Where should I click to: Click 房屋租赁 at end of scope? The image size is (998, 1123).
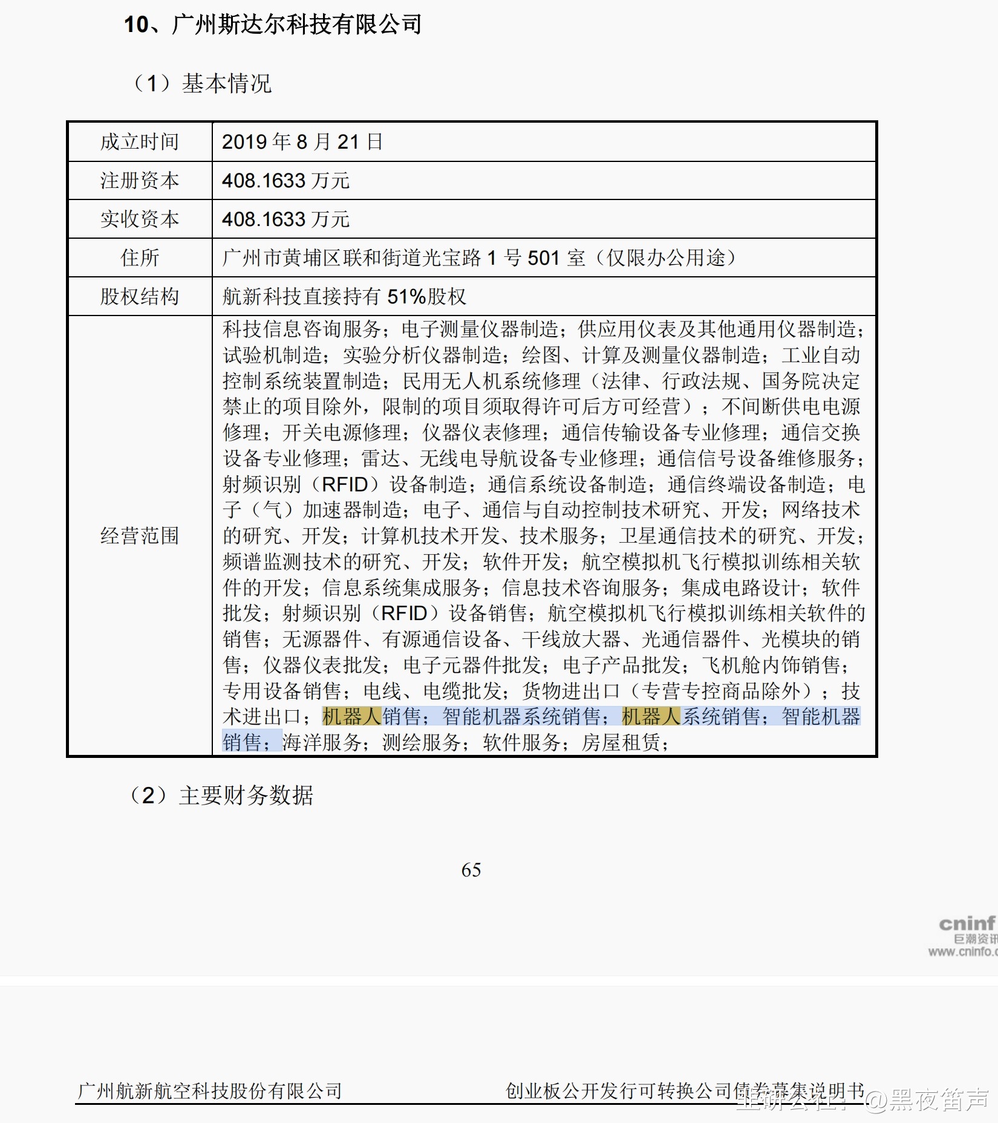(621, 743)
